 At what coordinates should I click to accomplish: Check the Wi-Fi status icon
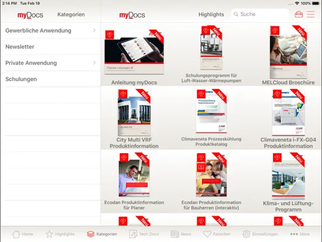297,4
